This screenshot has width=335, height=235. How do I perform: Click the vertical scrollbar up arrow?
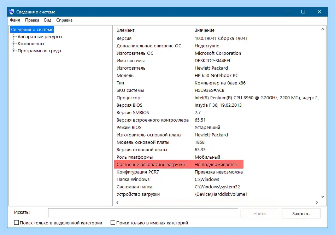[323, 29]
